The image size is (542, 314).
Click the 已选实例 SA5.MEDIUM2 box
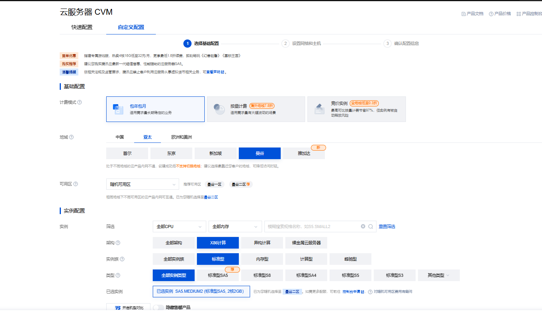coord(201,292)
